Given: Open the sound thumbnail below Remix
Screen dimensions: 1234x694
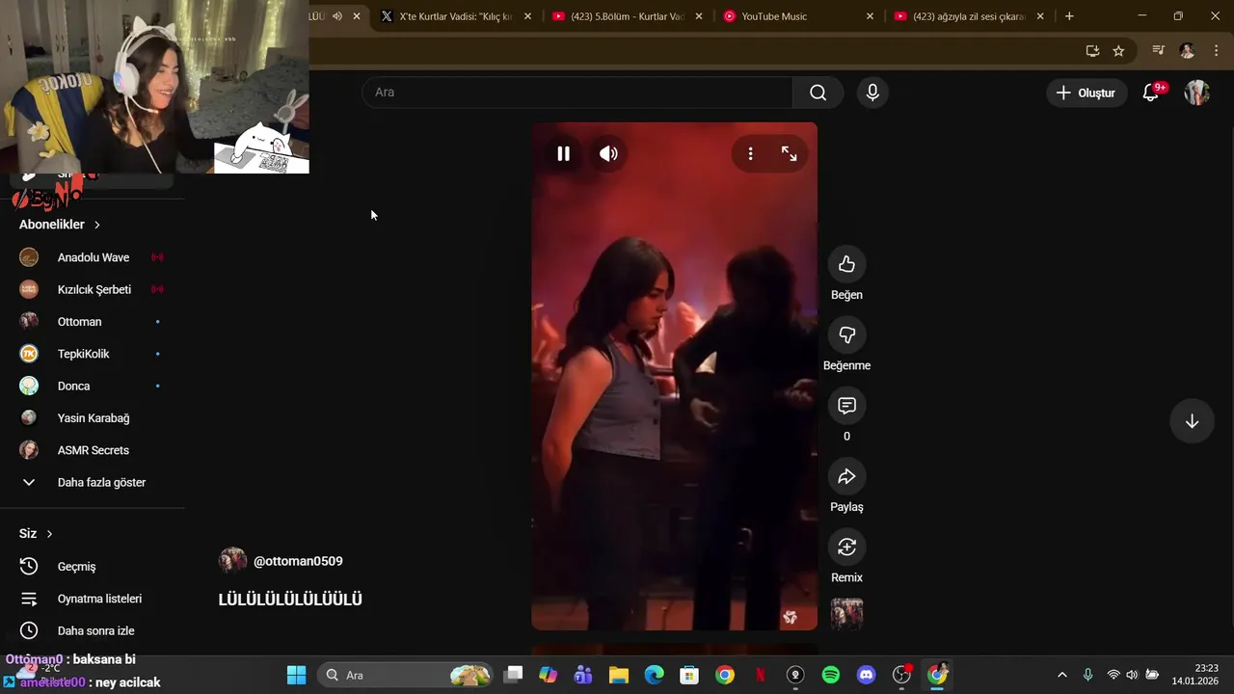Looking at the screenshot, I should [x=846, y=614].
